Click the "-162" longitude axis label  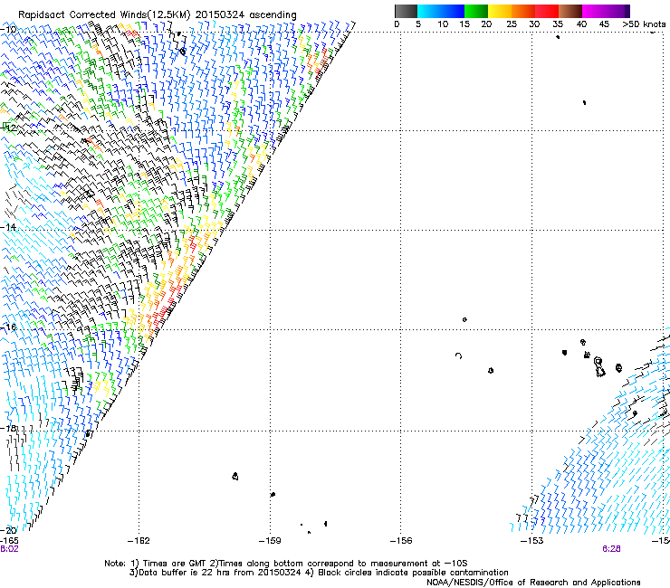139,541
